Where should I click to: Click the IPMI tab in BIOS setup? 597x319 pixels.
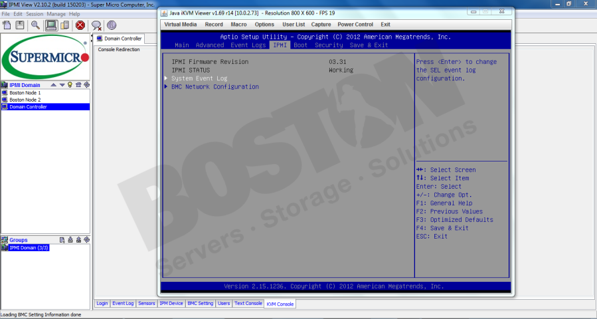pyautogui.click(x=280, y=45)
